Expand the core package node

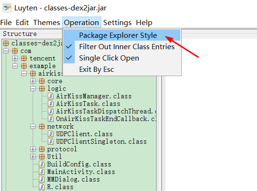(x=33, y=81)
